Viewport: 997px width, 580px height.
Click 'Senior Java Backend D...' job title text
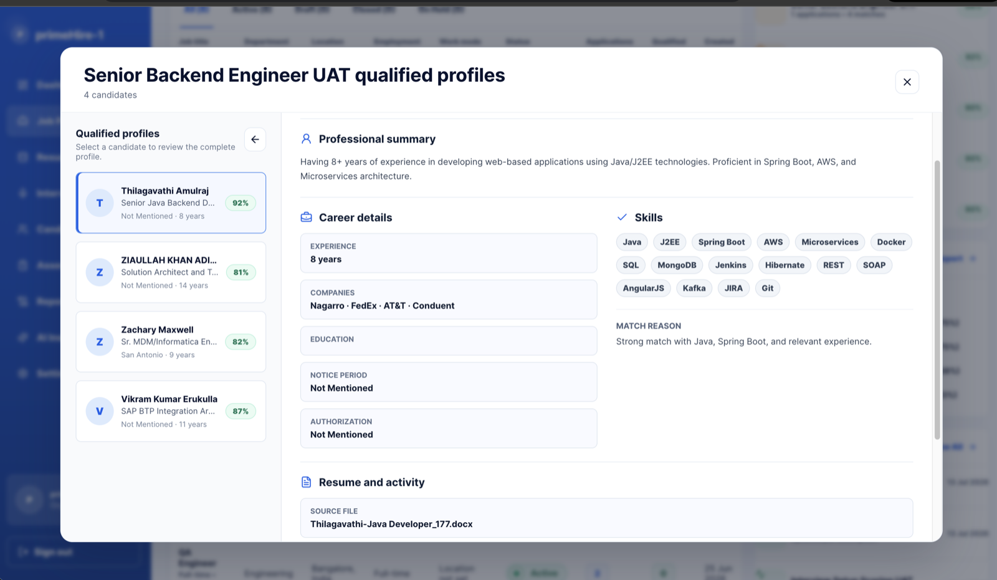pos(168,203)
